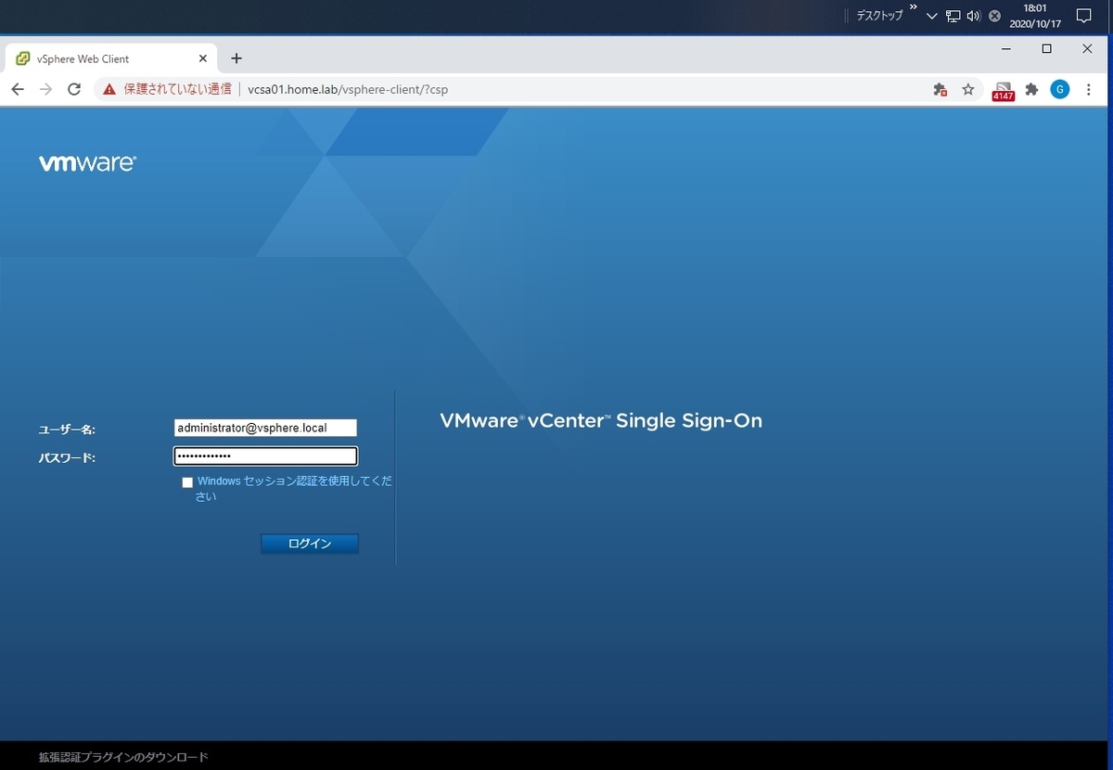The width and height of the screenshot is (1113, 770).
Task: Click the volume speaker icon
Action: 974,16
